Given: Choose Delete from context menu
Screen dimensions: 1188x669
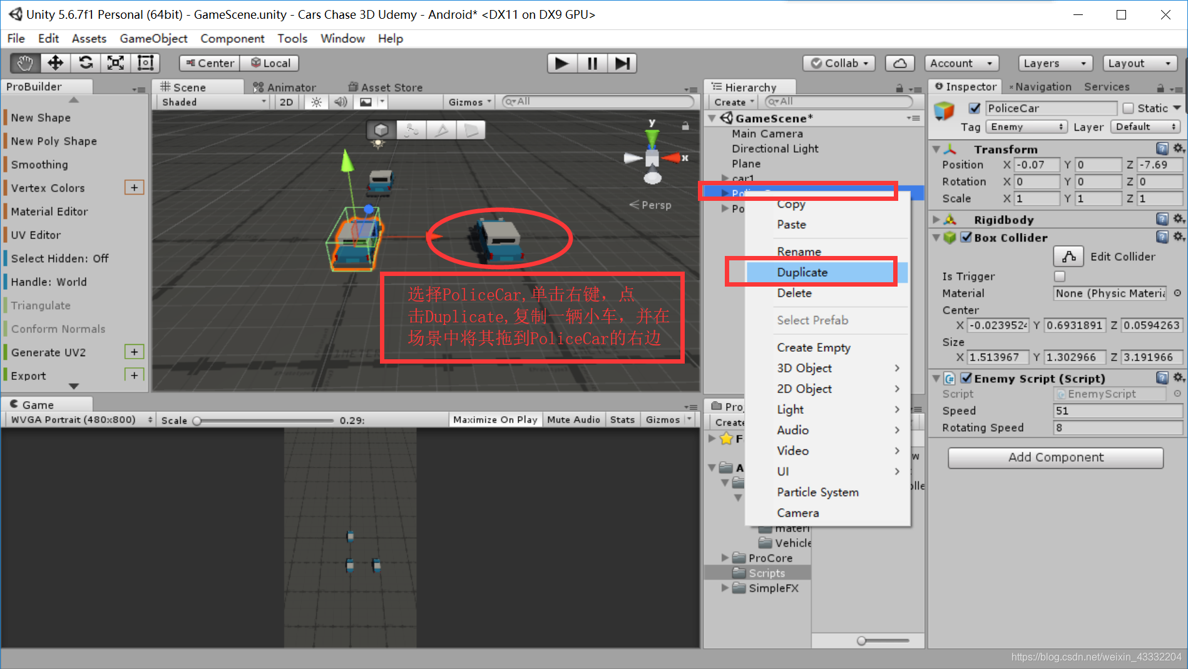Looking at the screenshot, I should click(x=826, y=293).
